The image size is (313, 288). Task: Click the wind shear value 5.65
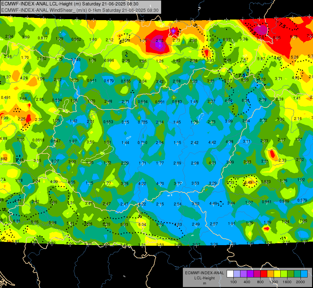[35, 222]
